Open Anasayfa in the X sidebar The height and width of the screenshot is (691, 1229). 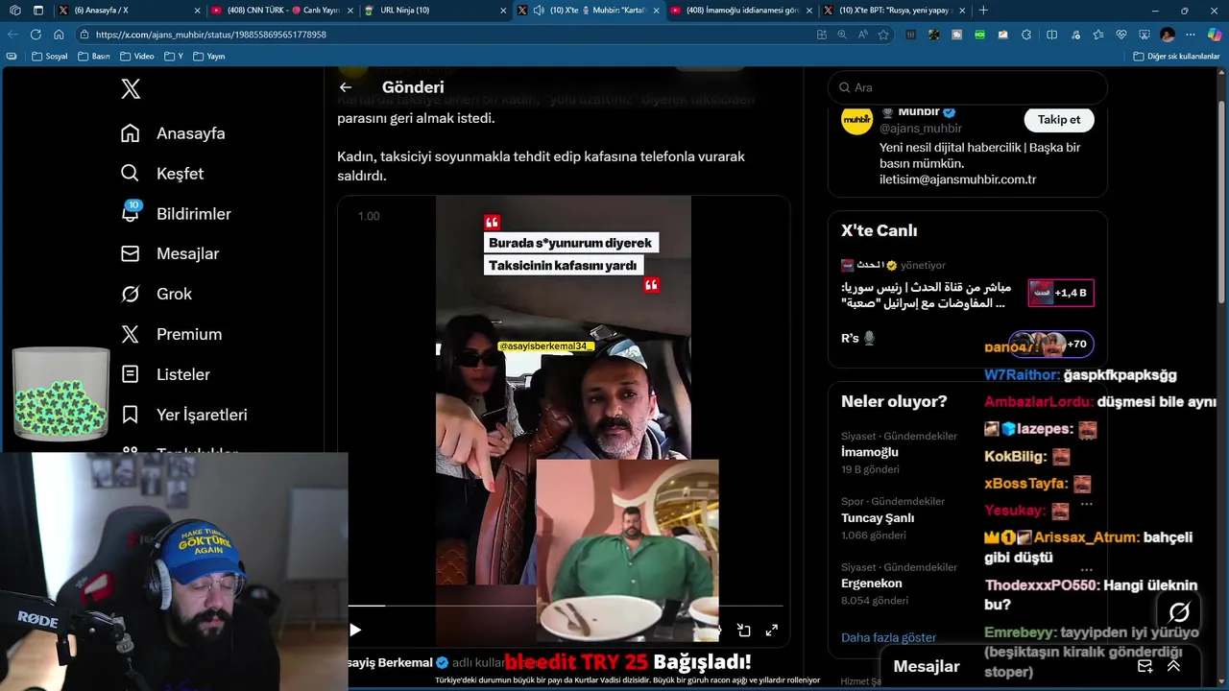pyautogui.click(x=173, y=133)
